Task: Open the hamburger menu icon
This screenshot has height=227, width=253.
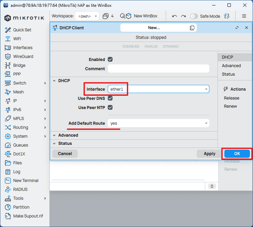Action: pos(244,16)
